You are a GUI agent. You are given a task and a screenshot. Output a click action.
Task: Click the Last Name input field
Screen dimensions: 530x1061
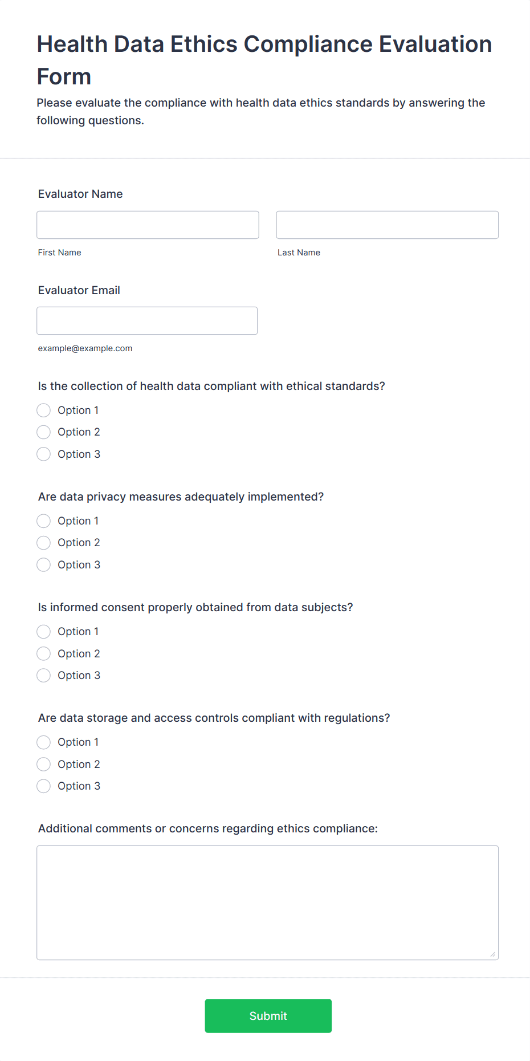[x=387, y=225]
